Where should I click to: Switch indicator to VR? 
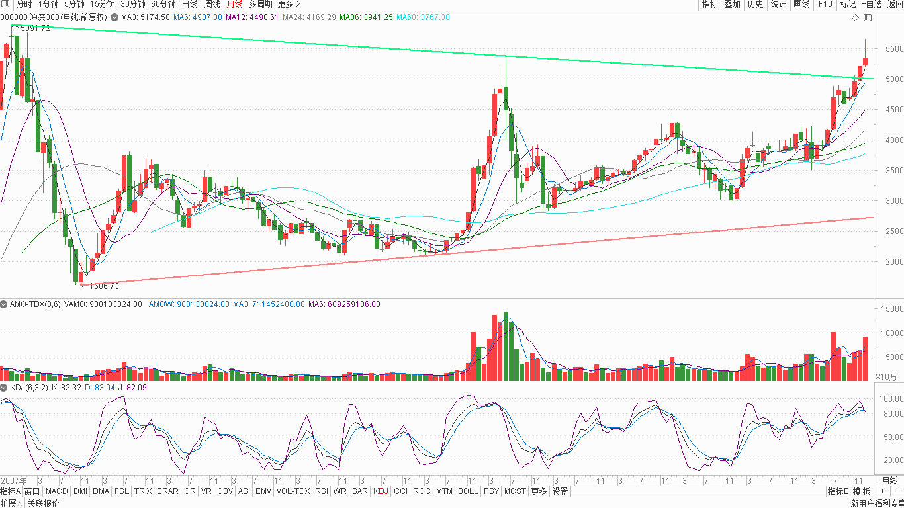point(206,491)
